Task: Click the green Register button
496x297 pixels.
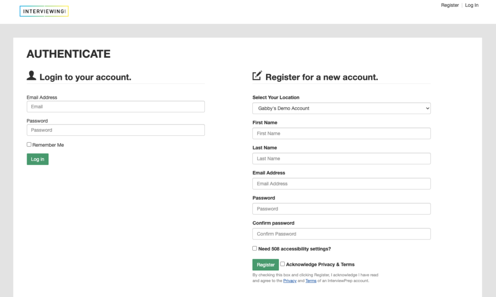Action: coord(265,265)
